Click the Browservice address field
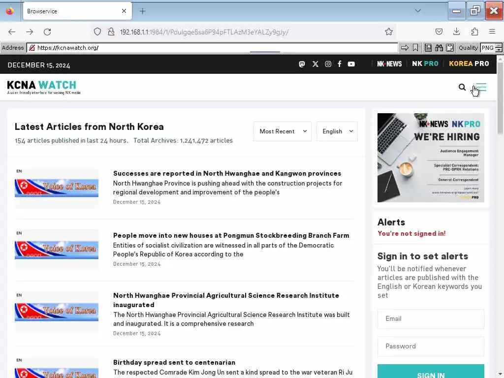This screenshot has width=504, height=378. click(x=212, y=48)
